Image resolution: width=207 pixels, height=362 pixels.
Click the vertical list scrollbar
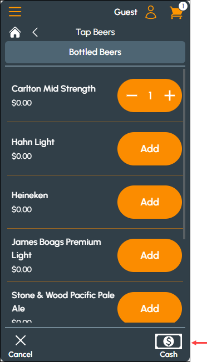click(x=184, y=154)
